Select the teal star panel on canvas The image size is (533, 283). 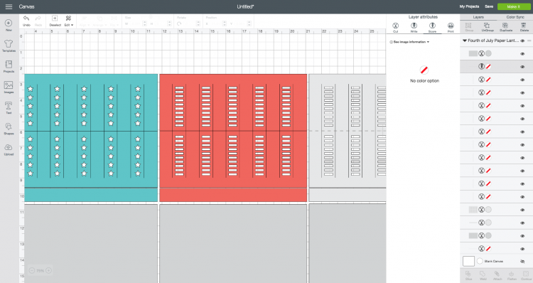pyautogui.click(x=91, y=138)
